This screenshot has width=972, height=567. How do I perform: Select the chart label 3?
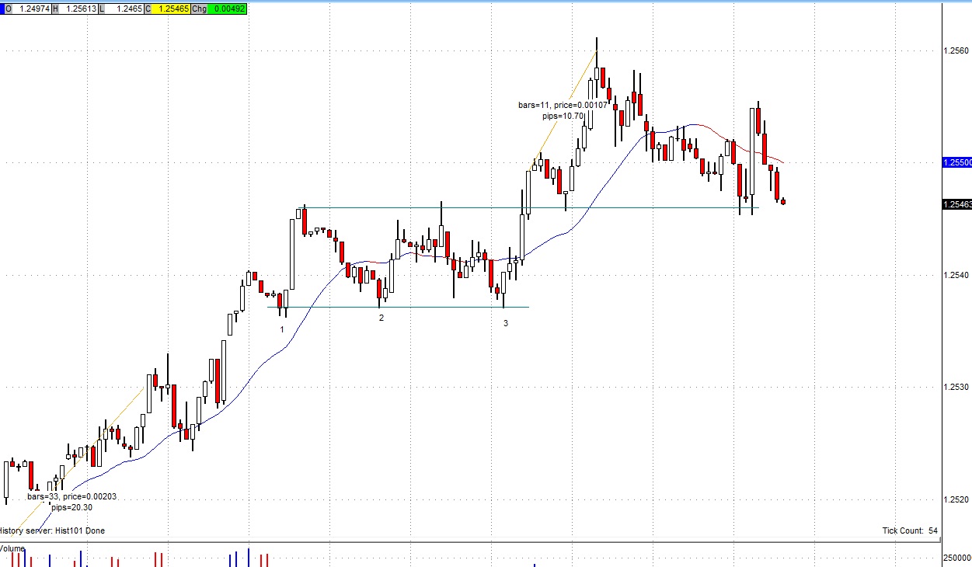click(x=506, y=323)
